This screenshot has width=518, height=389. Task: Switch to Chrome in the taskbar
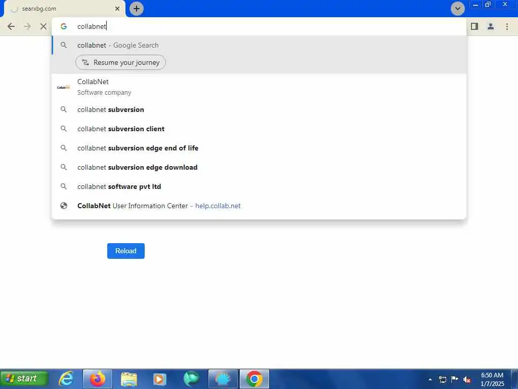(x=254, y=379)
